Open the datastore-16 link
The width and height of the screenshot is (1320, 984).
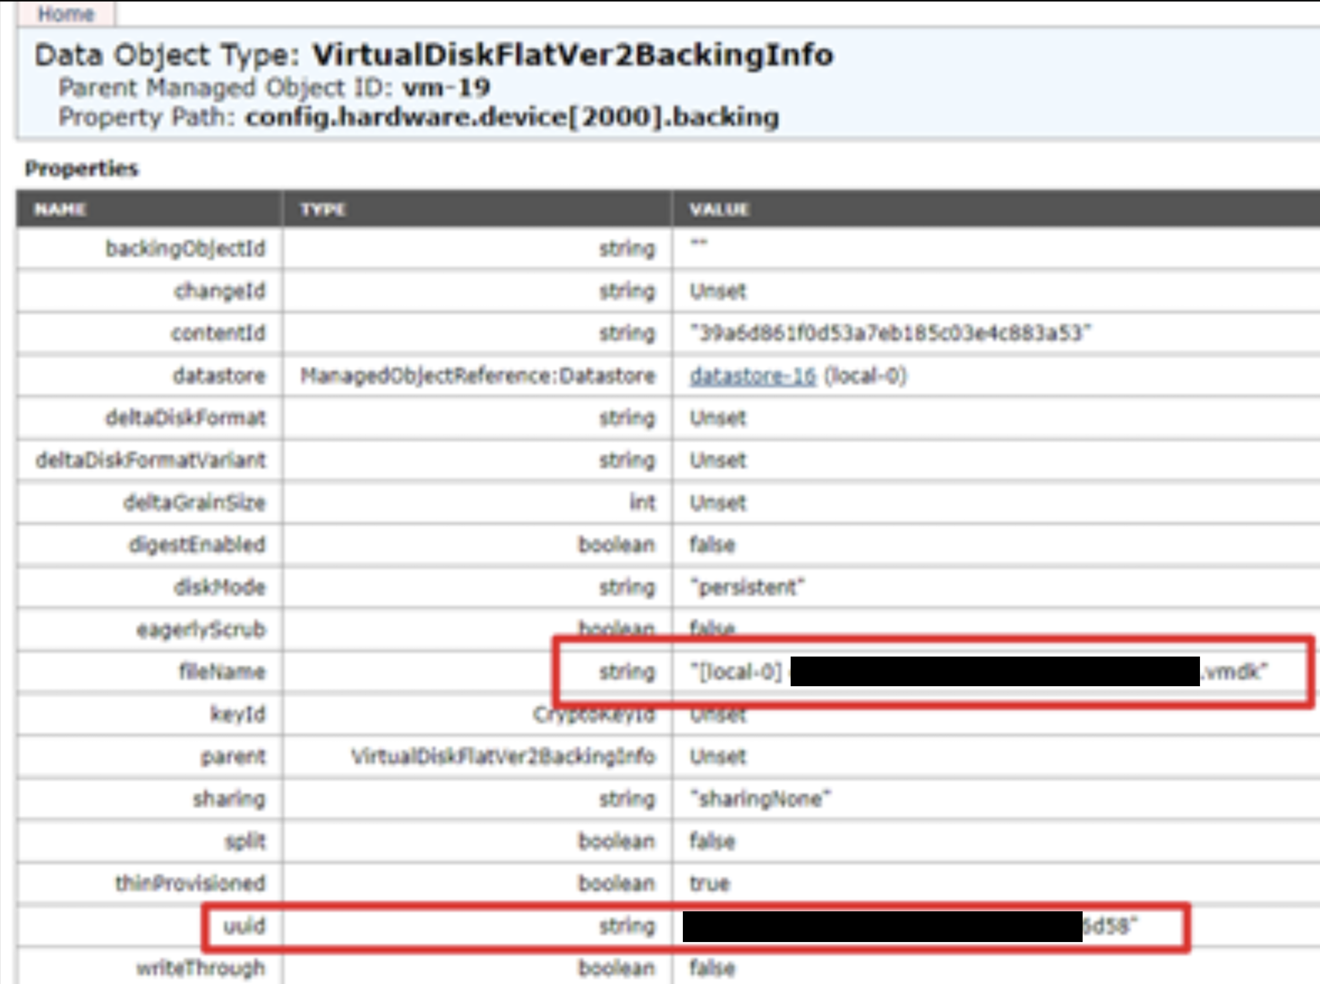[x=752, y=376]
